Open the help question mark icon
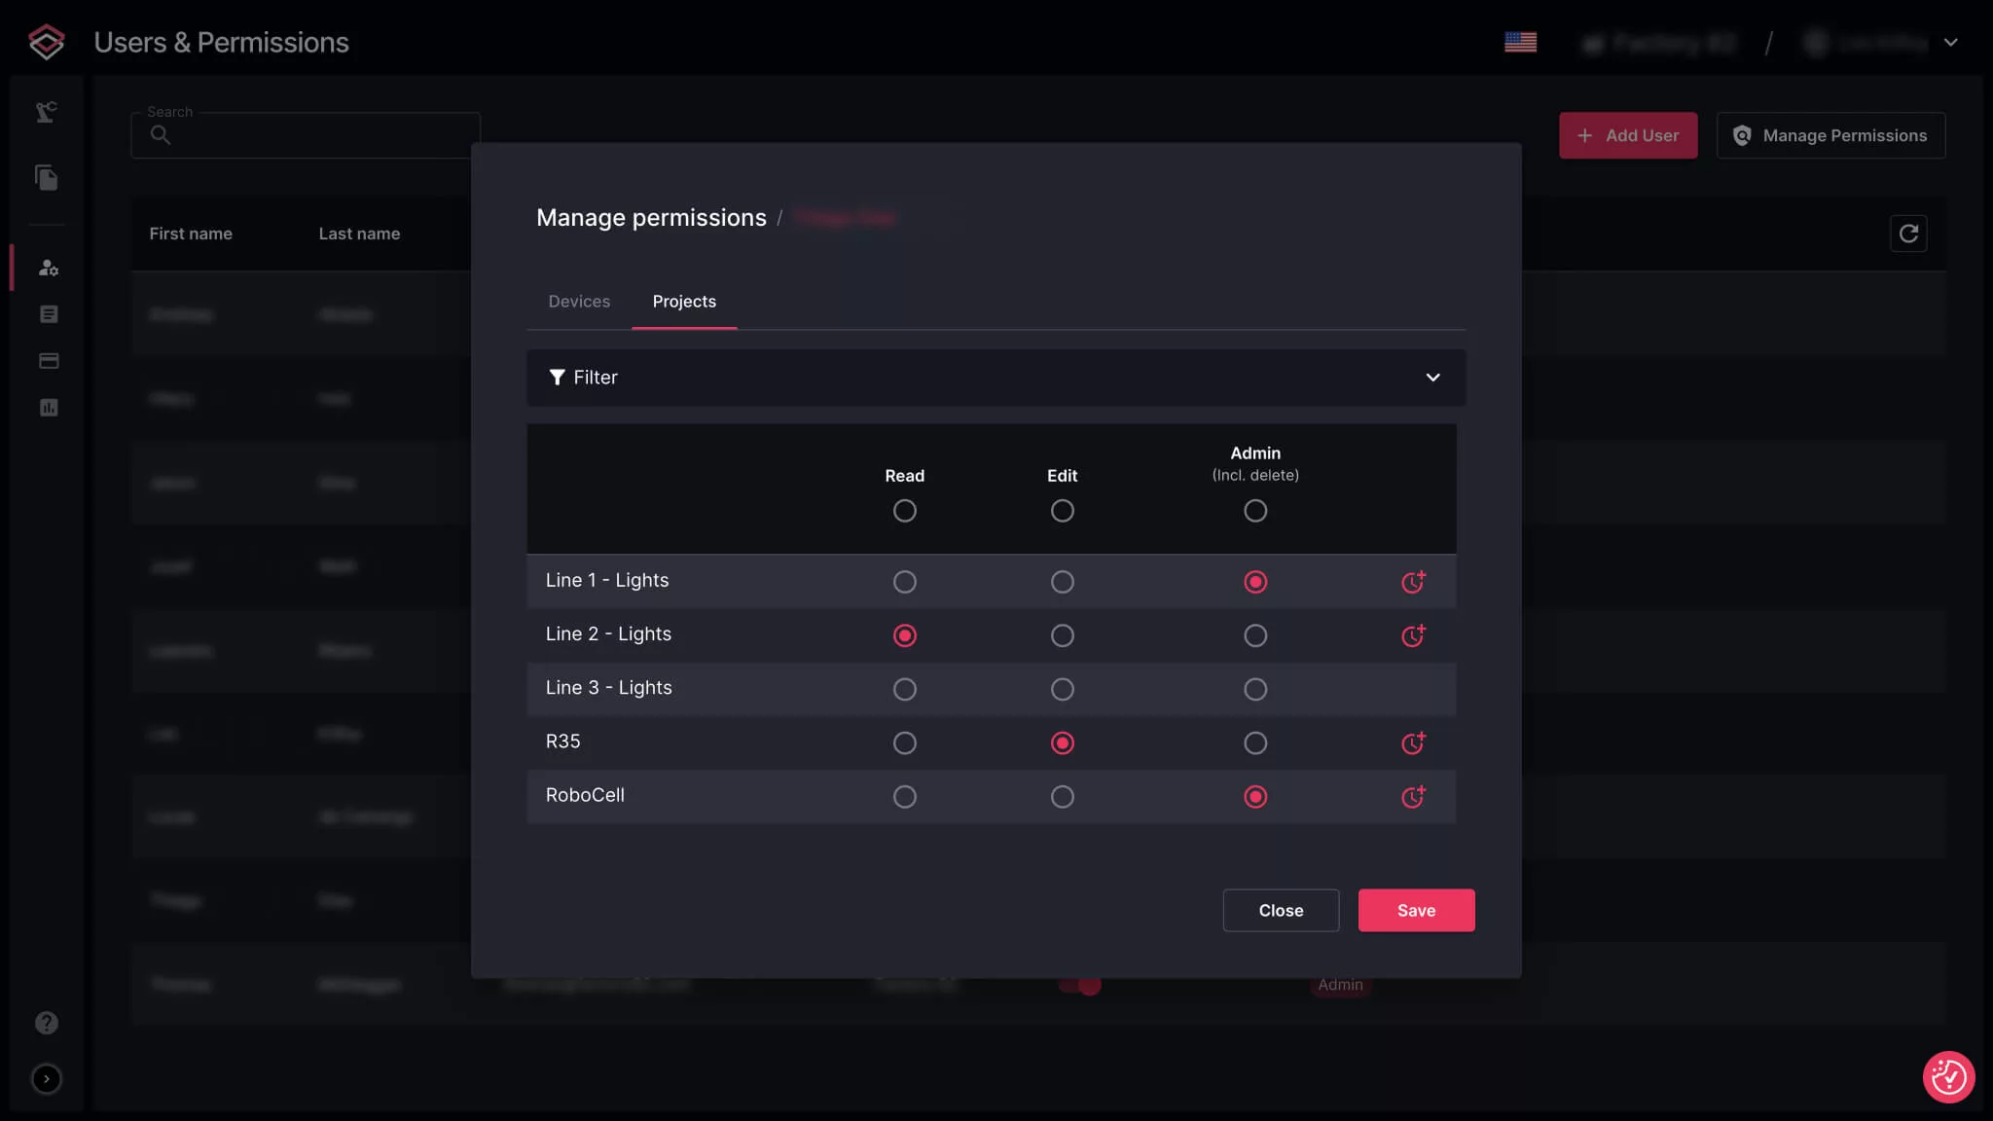The height and width of the screenshot is (1121, 1993). pos(46,1023)
